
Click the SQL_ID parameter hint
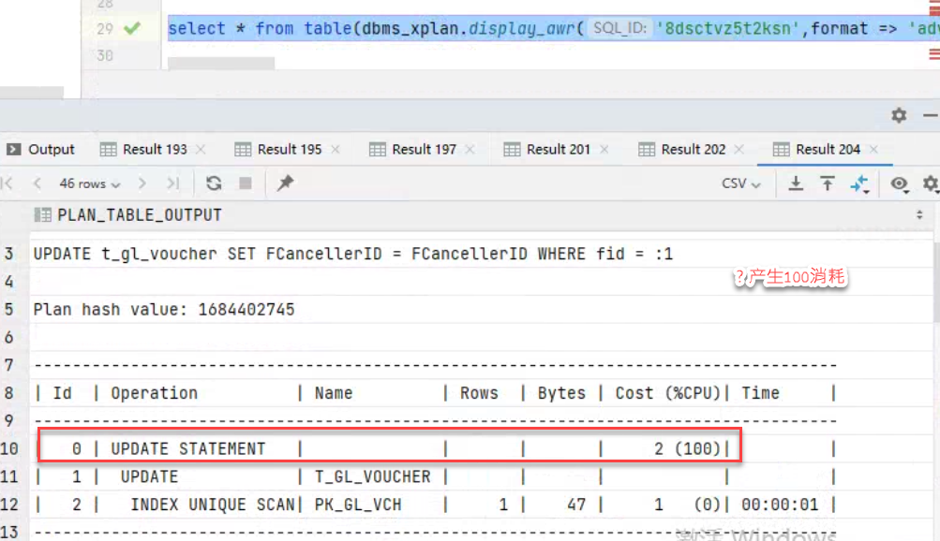(x=619, y=28)
